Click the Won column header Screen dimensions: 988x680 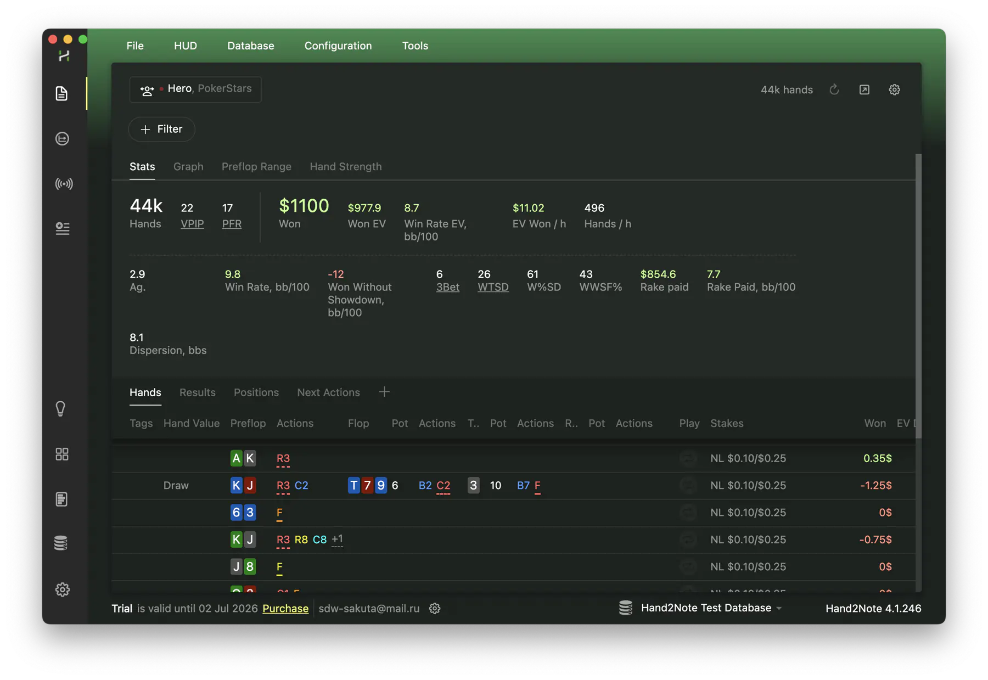(875, 423)
